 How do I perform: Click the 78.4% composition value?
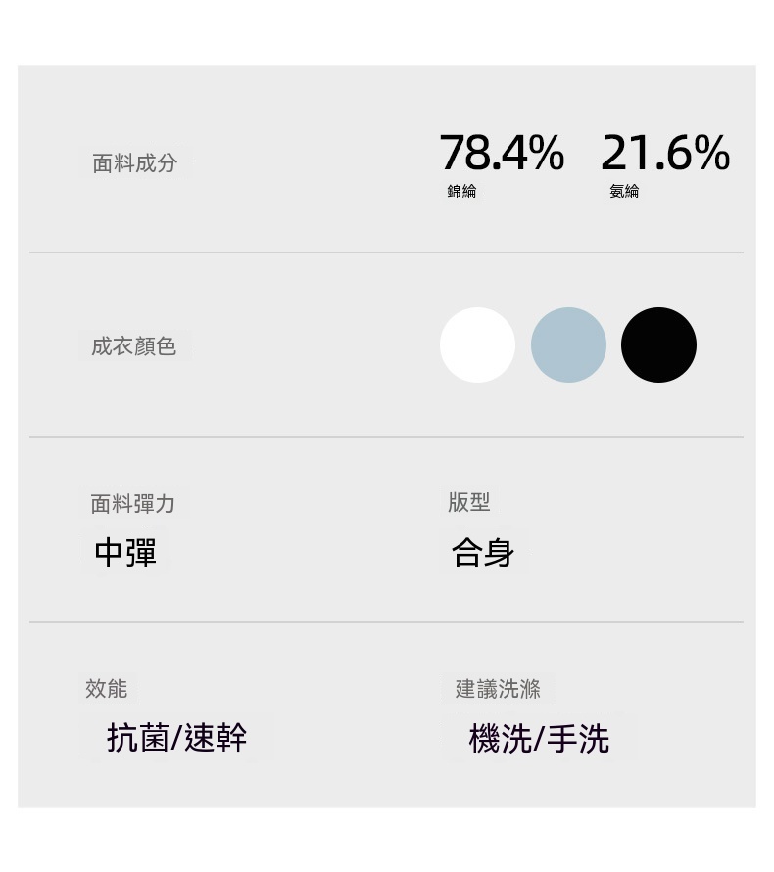pyautogui.click(x=502, y=154)
